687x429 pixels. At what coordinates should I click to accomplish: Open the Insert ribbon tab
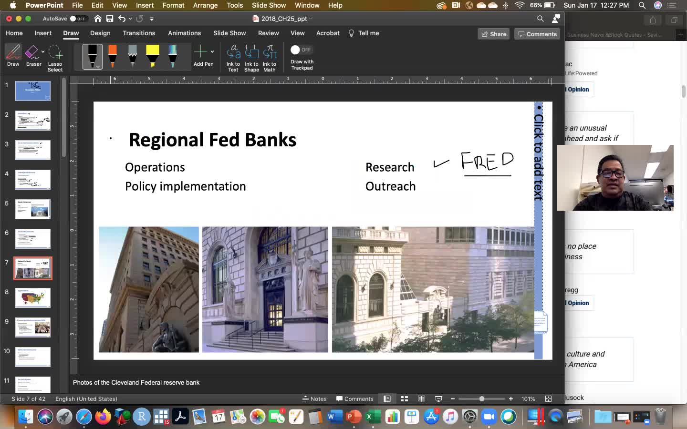pos(43,33)
